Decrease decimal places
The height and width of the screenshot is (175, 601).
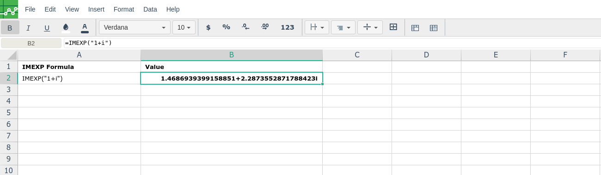tap(245, 27)
